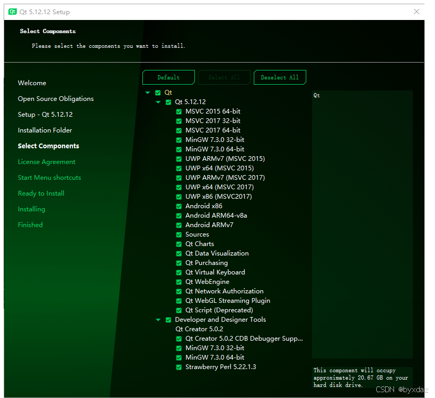Close the Qt 5.12.12 Setup window
435x398 pixels.
pyautogui.click(x=417, y=12)
